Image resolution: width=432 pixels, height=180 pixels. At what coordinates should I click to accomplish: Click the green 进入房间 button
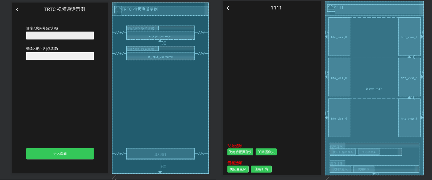[60, 154]
